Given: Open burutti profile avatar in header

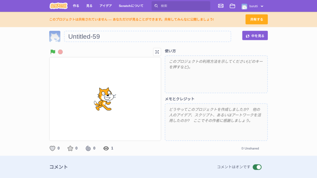Looking at the screenshot, I should pyautogui.click(x=244, y=6).
